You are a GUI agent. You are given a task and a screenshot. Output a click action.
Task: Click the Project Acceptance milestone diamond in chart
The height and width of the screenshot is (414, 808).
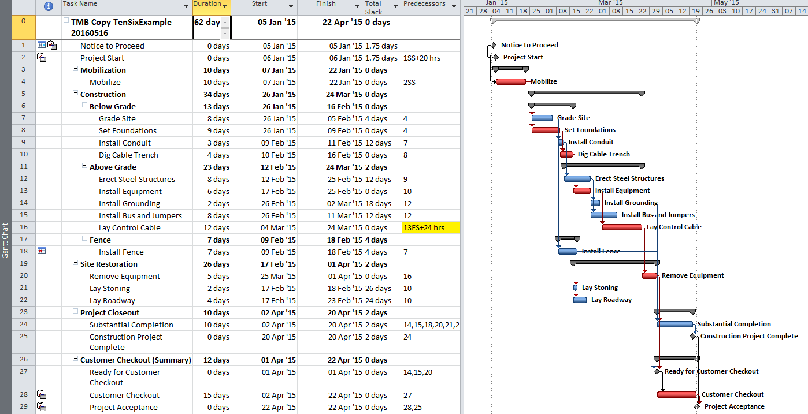[699, 406]
